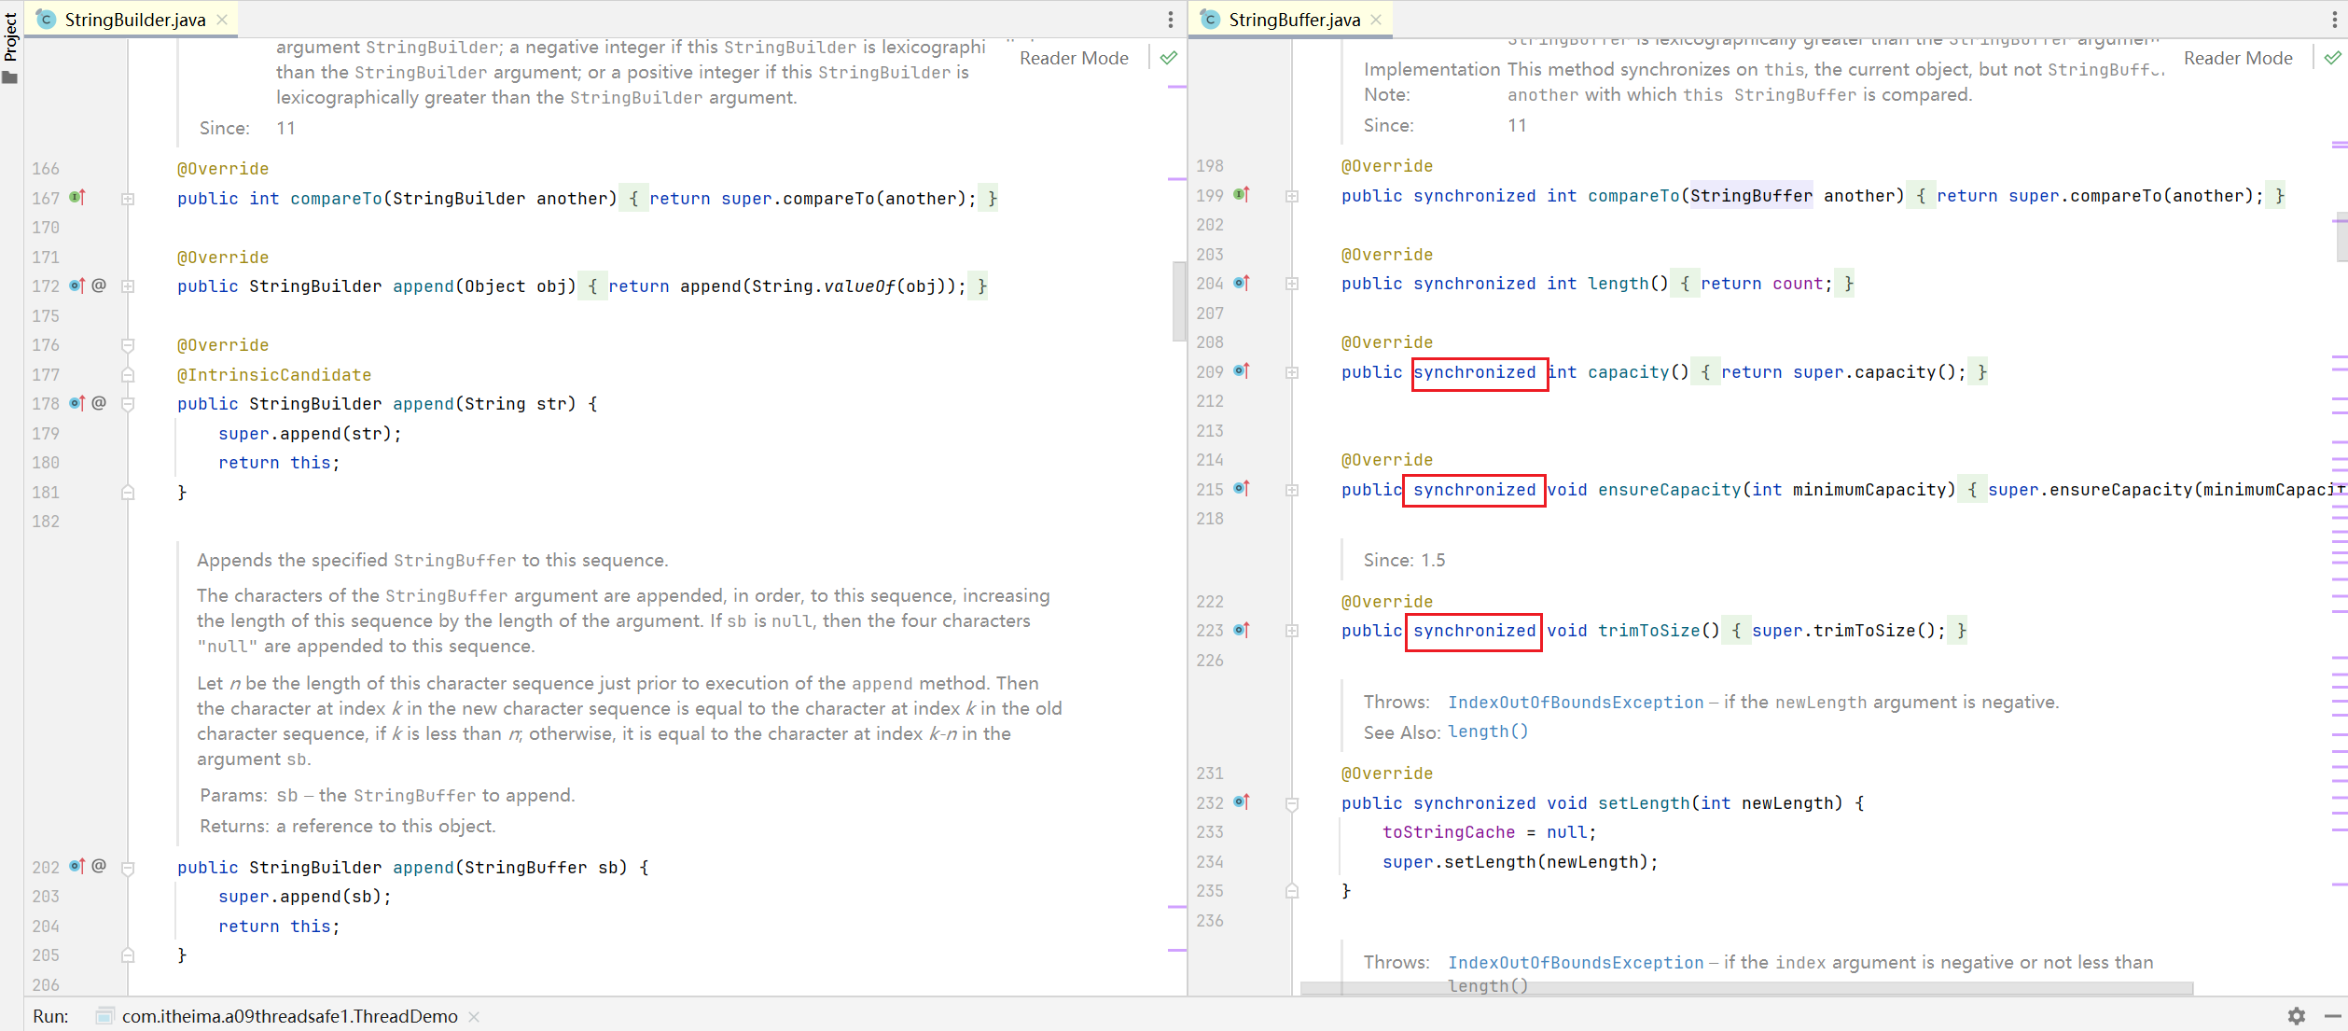Click horizontal scrollbar of StringBuffer editor

click(1746, 988)
